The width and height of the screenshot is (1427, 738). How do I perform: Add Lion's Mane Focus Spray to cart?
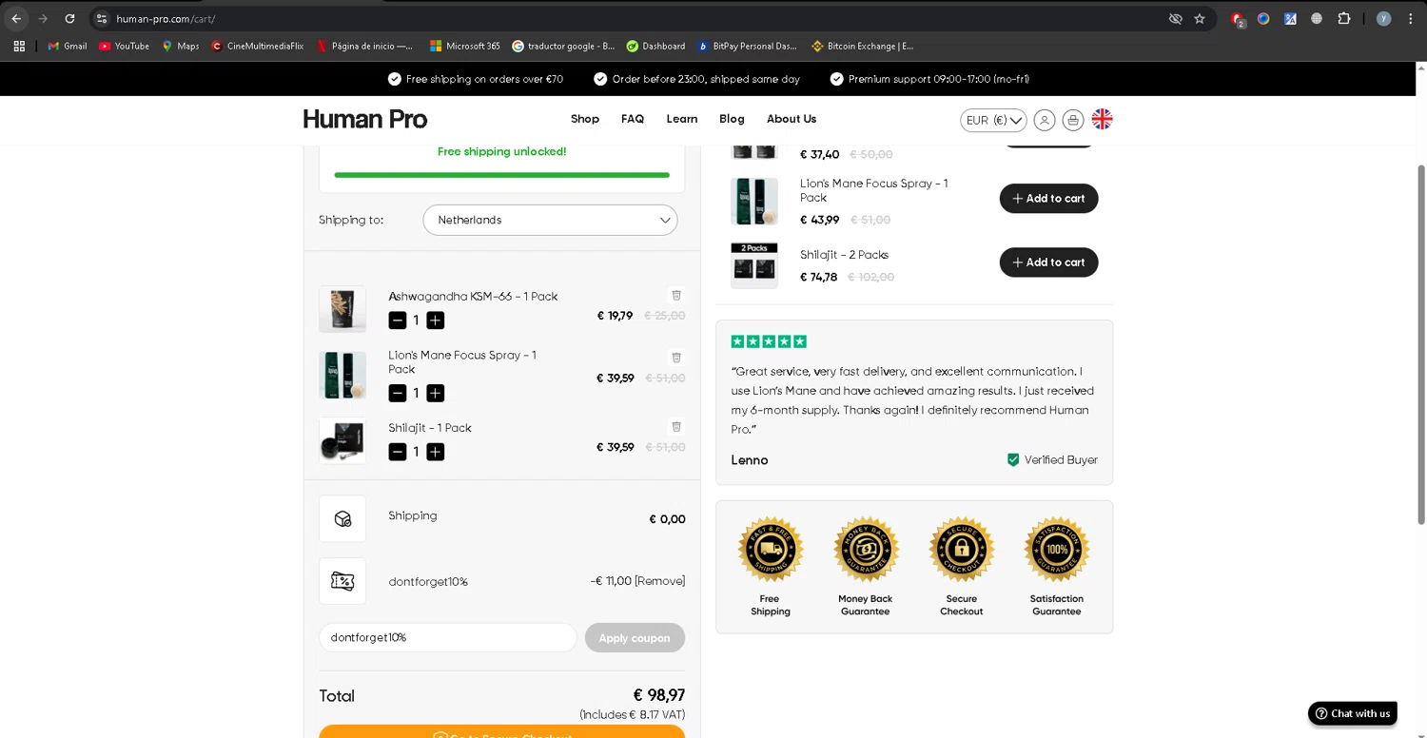[1048, 198]
